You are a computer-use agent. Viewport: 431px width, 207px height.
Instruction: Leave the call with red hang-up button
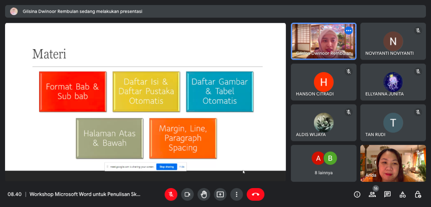[x=255, y=194]
